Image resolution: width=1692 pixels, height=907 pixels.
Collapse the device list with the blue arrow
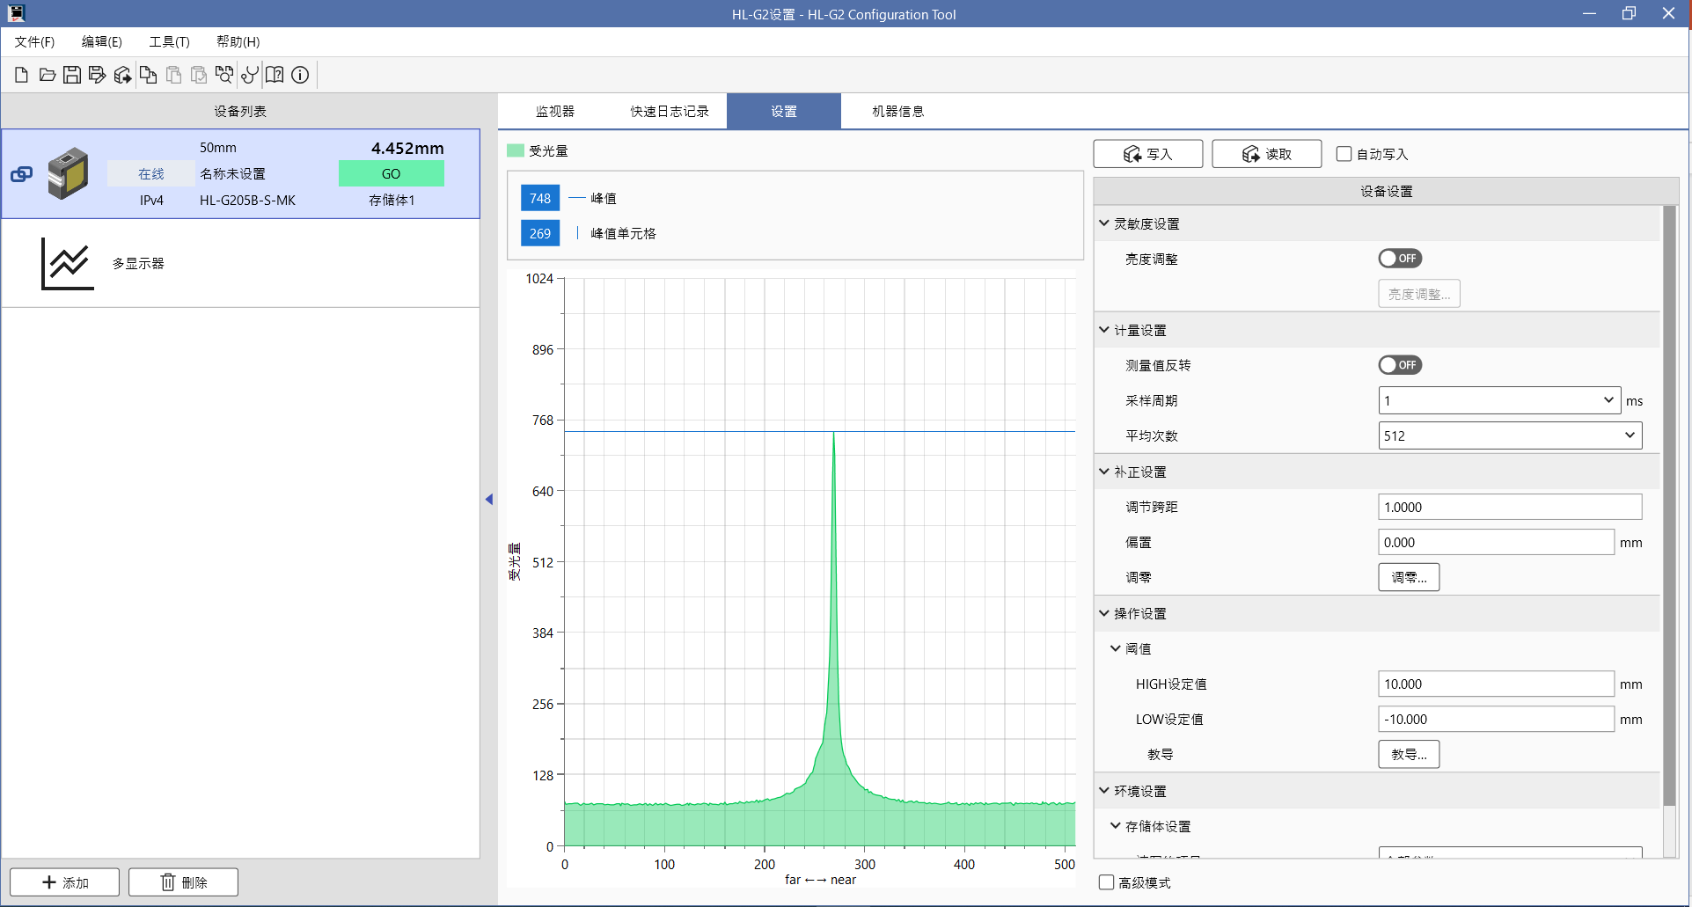point(489,500)
